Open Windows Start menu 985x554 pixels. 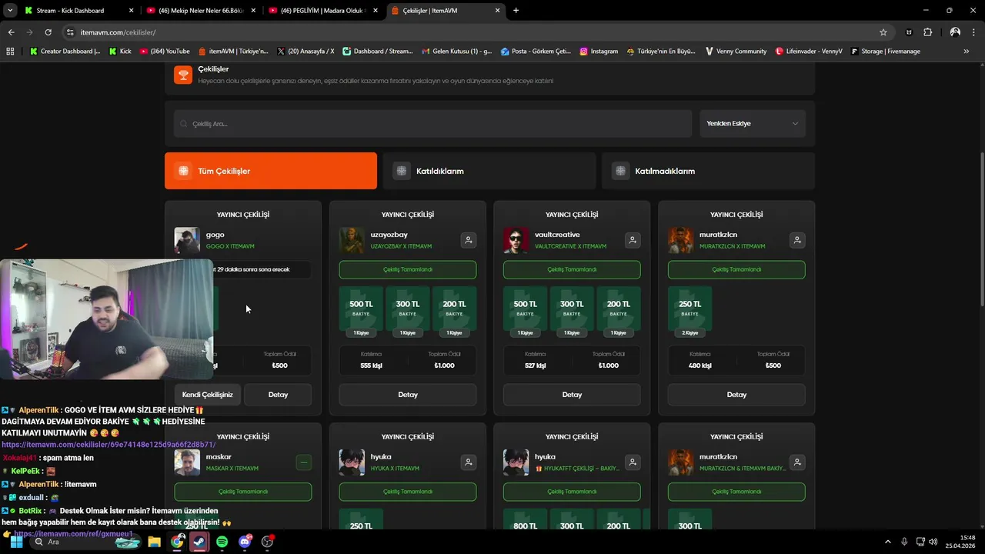[x=16, y=542]
